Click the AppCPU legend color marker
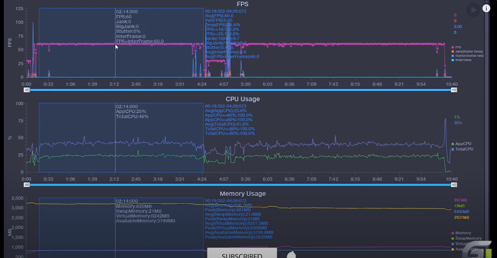497x258 pixels. [453, 144]
